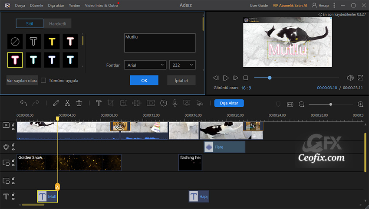369x209 pixels.
Task: Choose the no-style (crossed circle) text preset
Action: 15,42
